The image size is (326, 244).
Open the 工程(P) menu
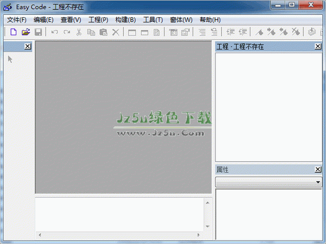(98, 20)
